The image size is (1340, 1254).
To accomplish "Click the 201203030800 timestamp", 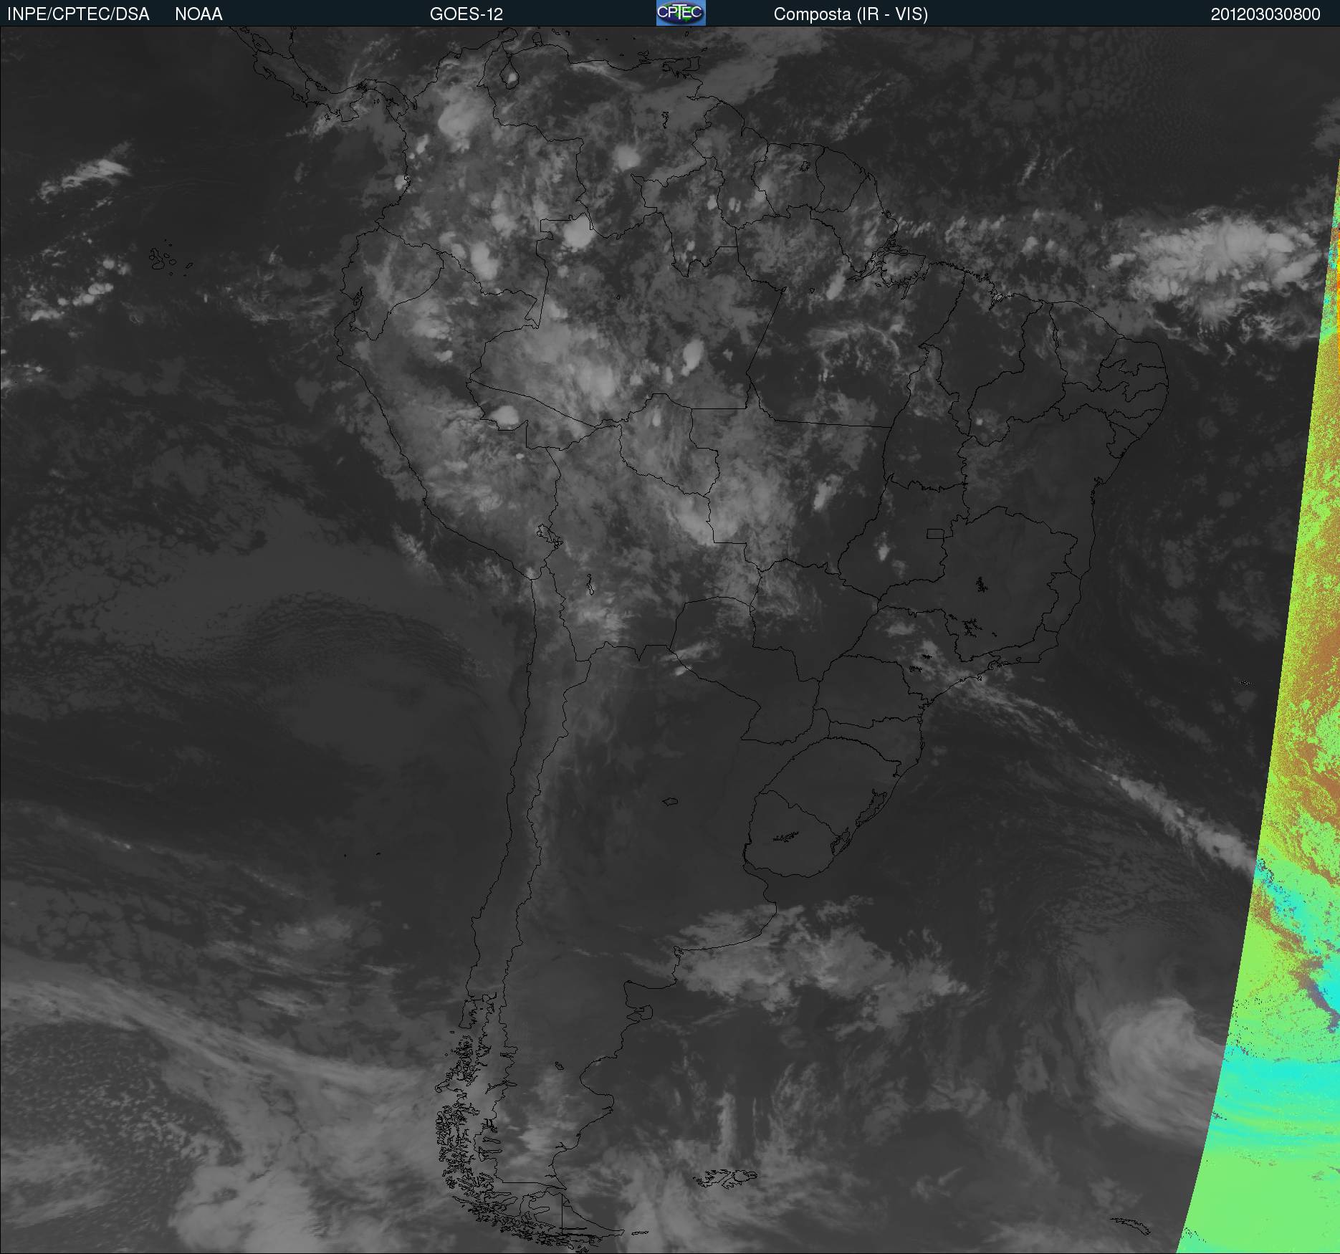I will [x=1265, y=14].
